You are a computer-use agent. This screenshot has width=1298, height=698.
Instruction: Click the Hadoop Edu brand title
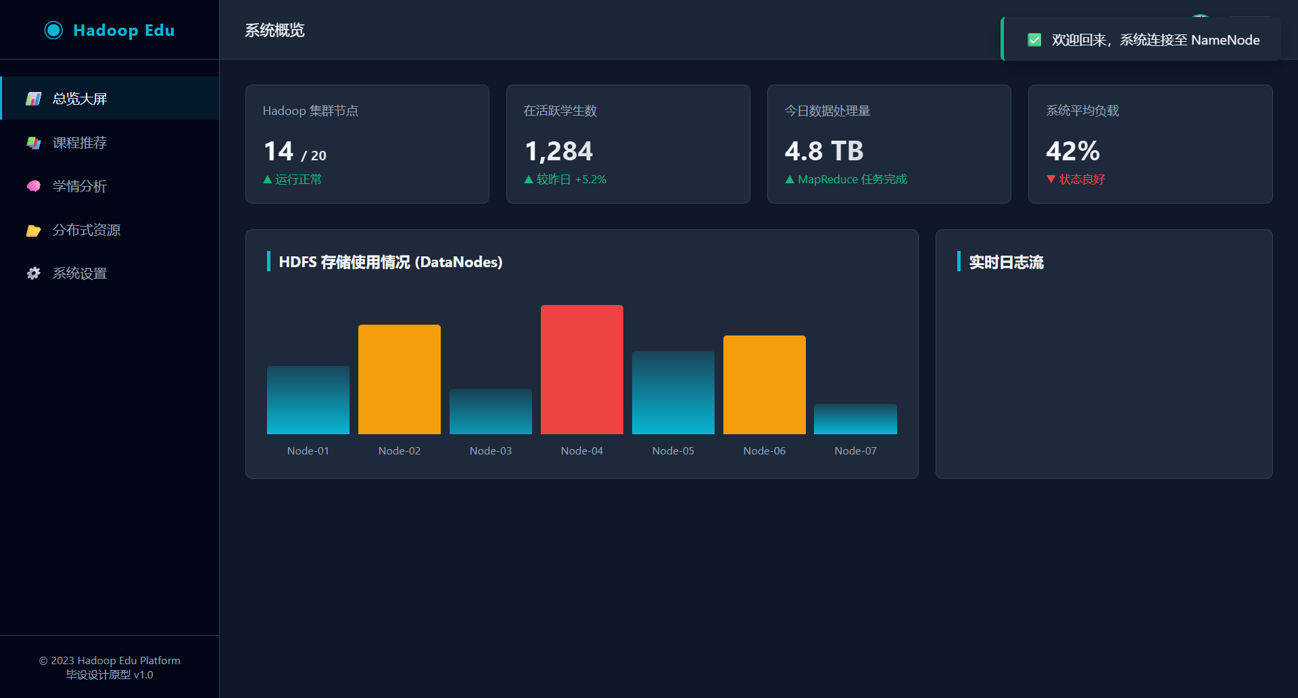click(x=124, y=30)
